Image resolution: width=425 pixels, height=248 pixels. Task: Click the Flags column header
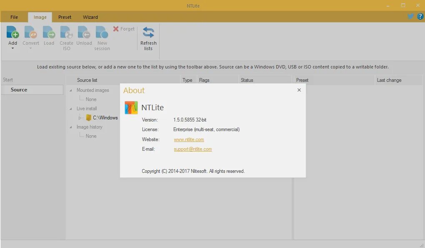217,80
